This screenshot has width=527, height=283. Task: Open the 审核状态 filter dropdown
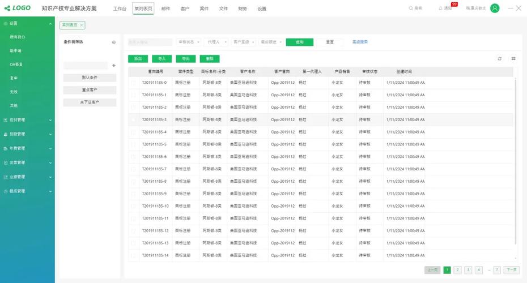click(x=189, y=42)
